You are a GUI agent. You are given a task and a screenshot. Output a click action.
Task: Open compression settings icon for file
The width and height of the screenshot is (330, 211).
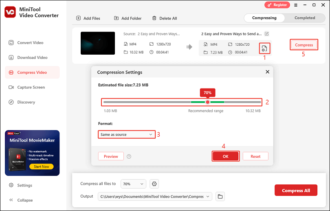[x=264, y=49]
